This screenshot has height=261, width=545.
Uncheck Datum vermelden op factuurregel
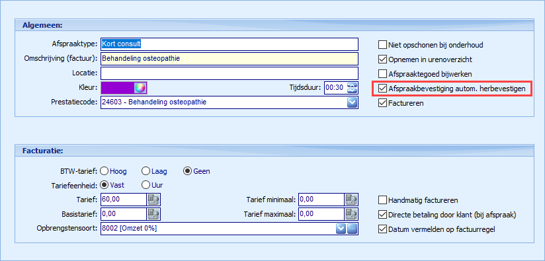click(x=382, y=229)
